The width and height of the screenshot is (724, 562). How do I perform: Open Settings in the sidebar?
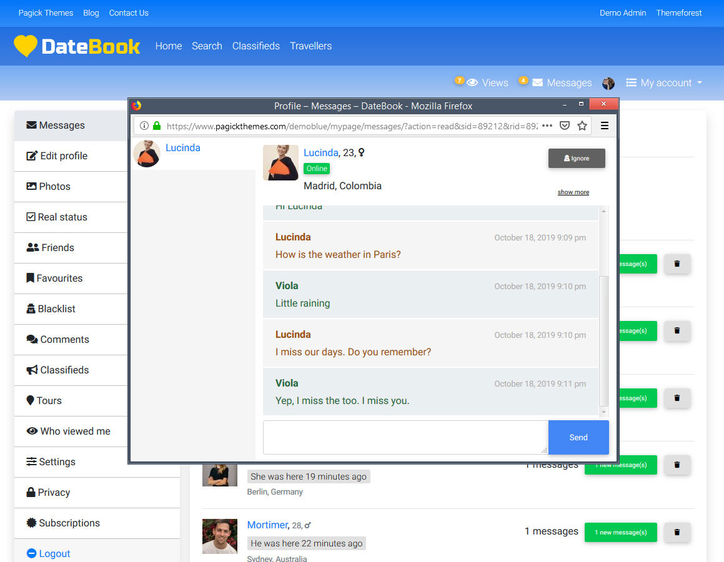point(97,462)
